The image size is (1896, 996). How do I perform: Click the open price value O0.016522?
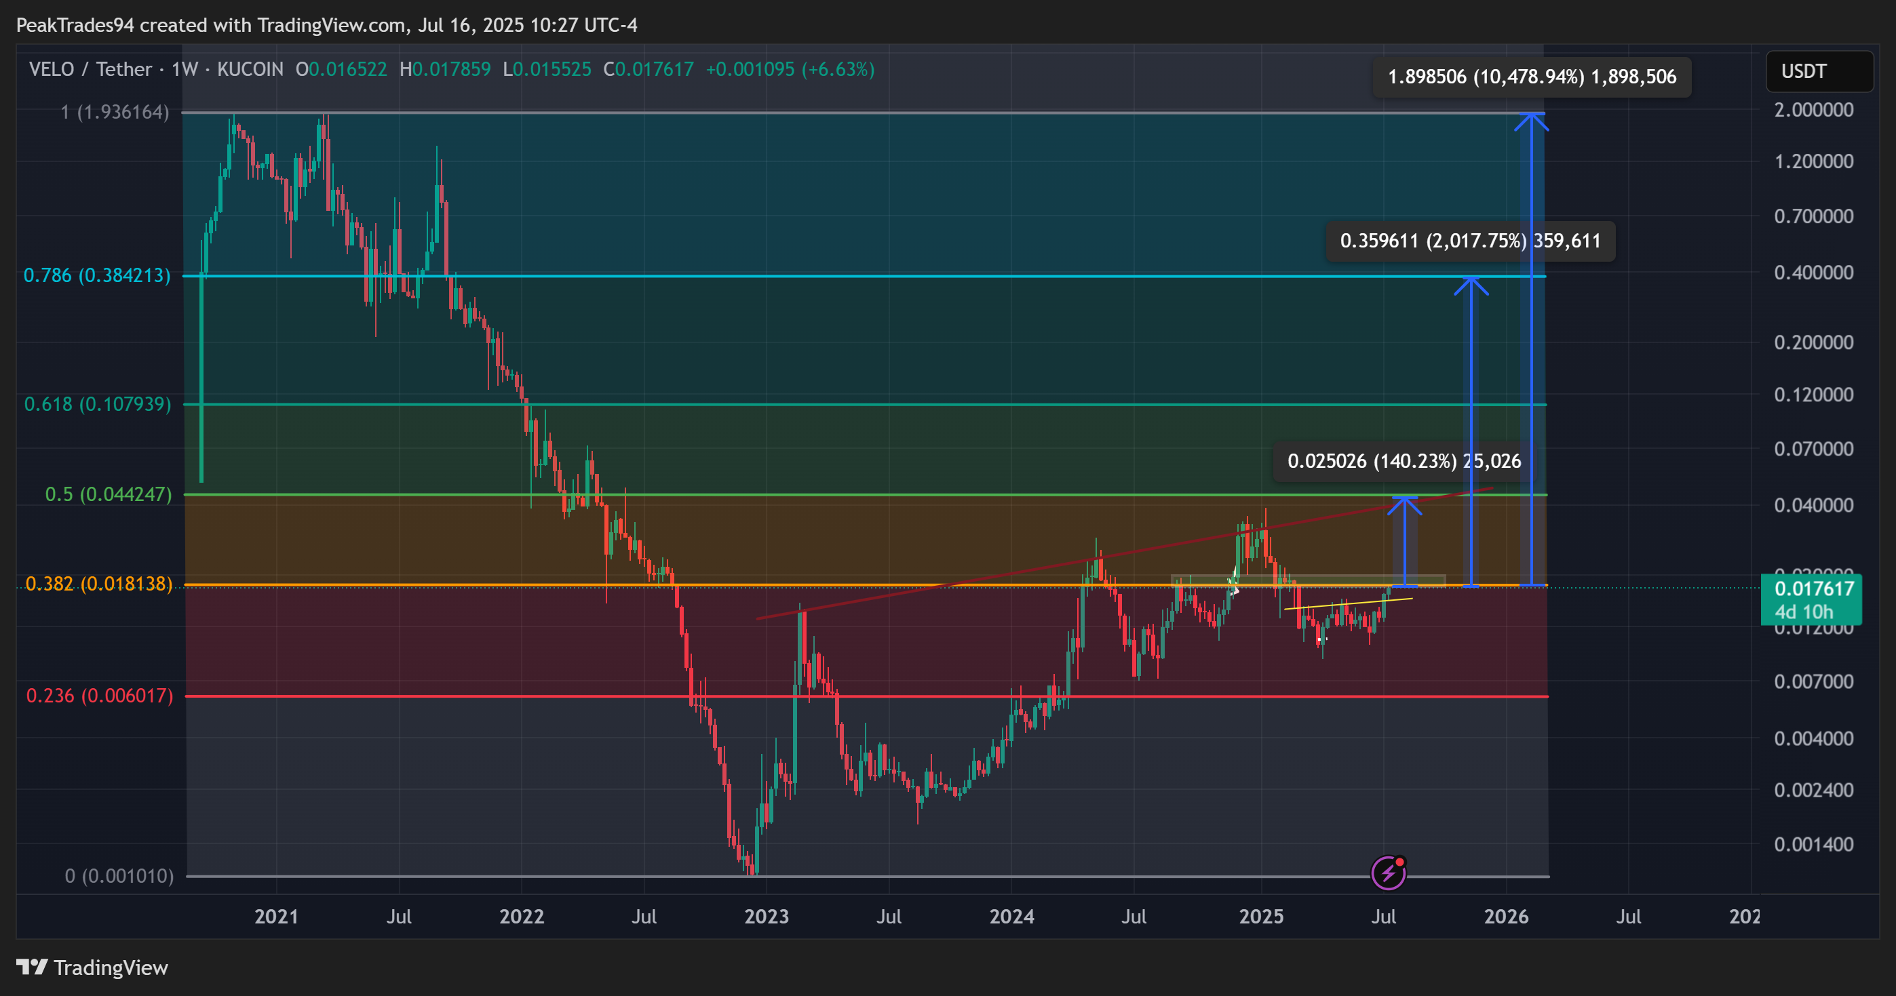tap(341, 70)
